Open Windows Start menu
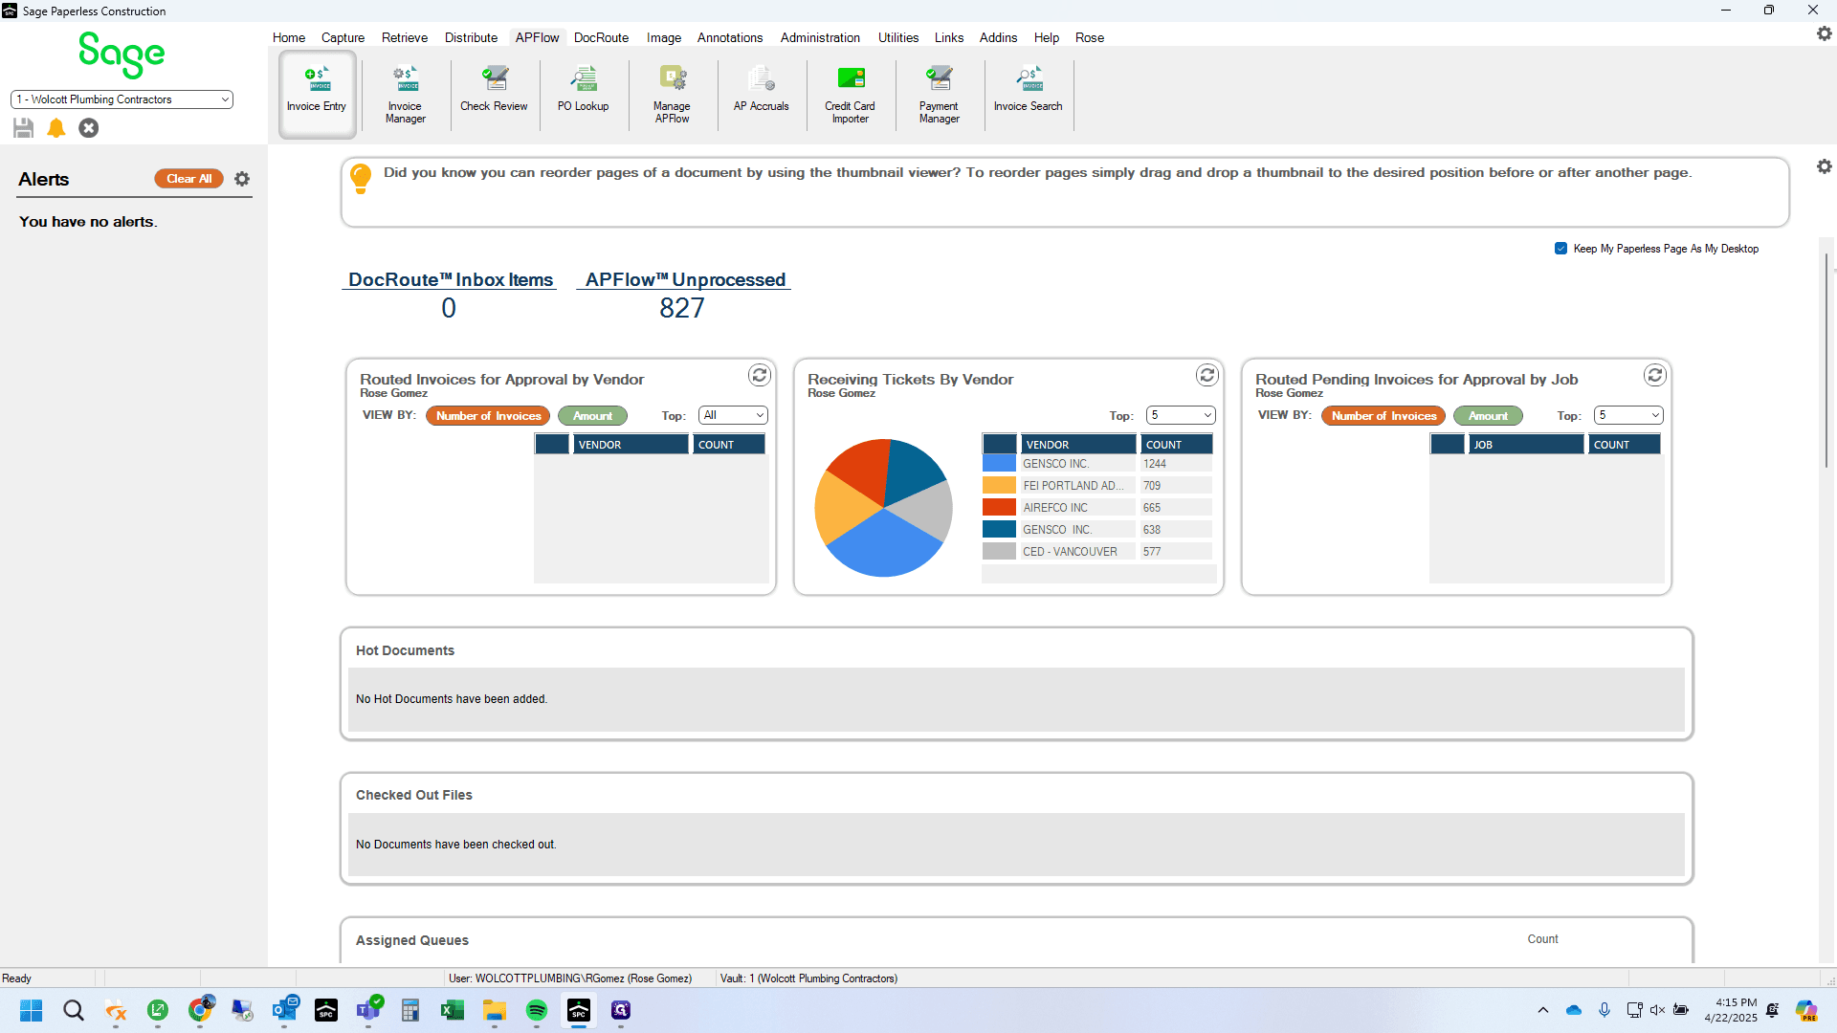 [32, 1010]
